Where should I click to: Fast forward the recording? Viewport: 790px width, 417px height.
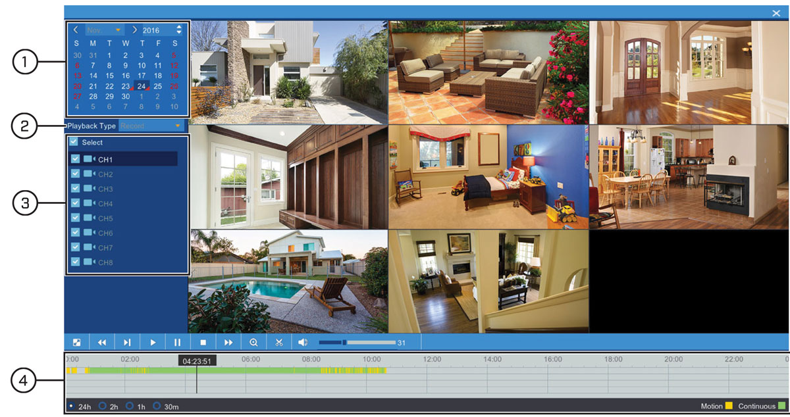point(228,343)
